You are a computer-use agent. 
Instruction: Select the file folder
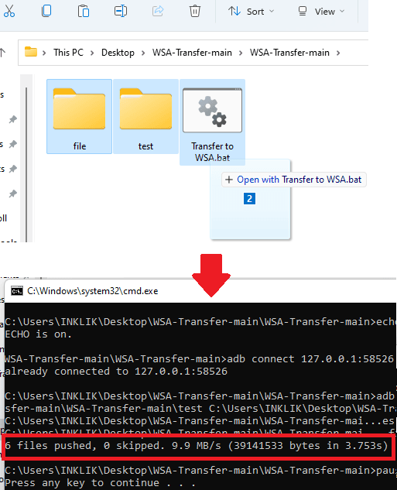[x=80, y=117]
